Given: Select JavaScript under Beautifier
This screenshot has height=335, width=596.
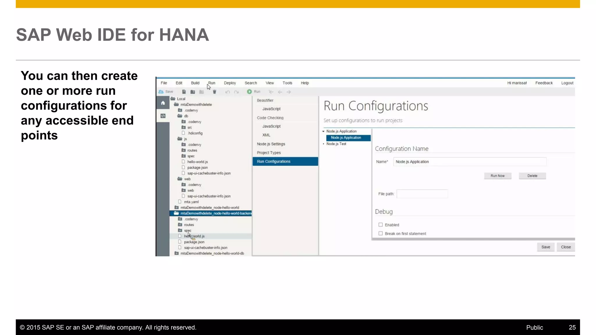Looking at the screenshot, I should click(x=271, y=109).
